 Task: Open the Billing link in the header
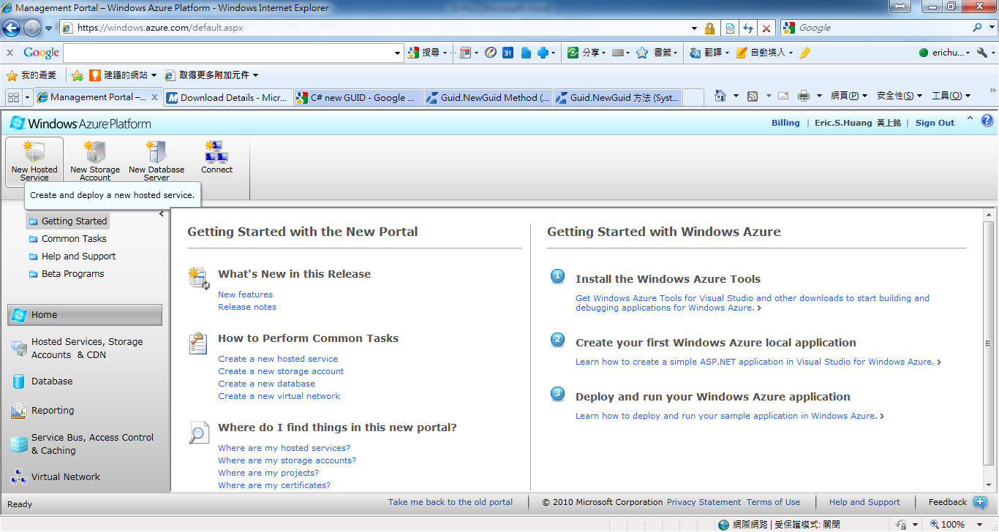coord(785,123)
